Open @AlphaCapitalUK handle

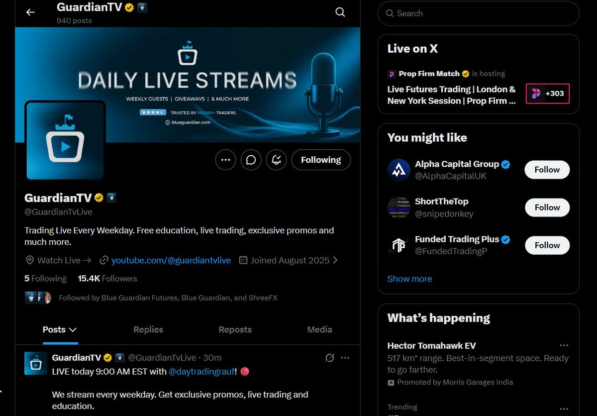[x=451, y=176]
